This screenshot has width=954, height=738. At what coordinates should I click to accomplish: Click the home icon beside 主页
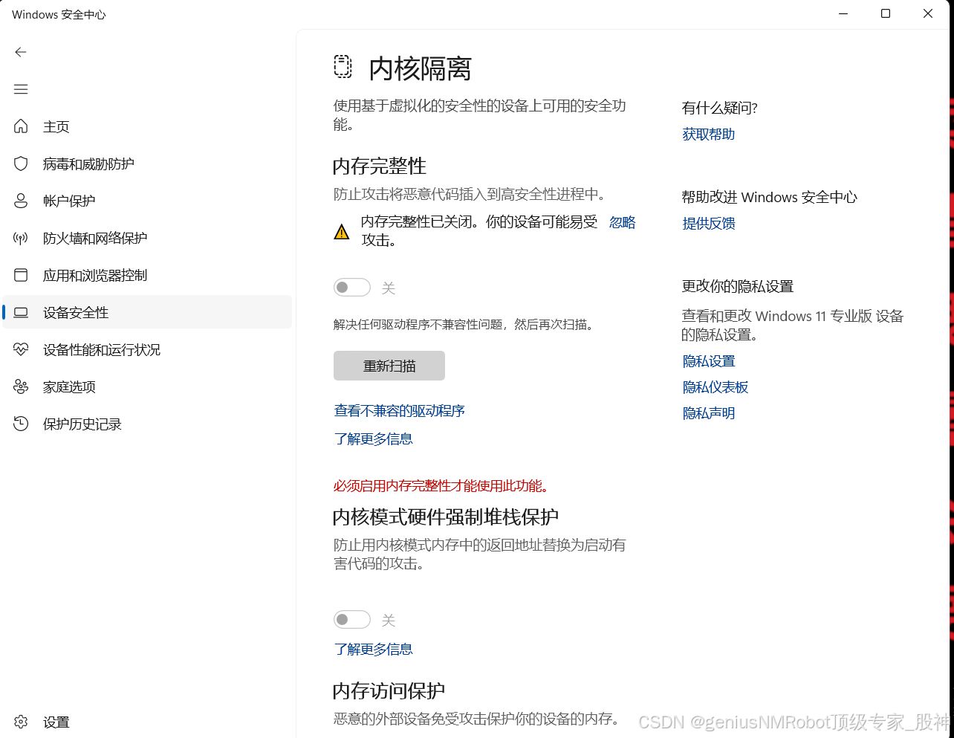21,126
